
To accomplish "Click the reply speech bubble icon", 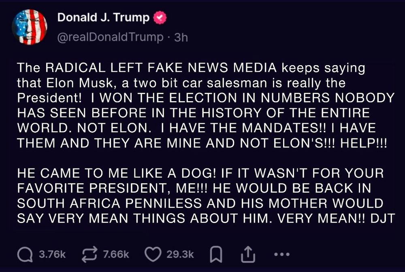I will pos(26,254).
